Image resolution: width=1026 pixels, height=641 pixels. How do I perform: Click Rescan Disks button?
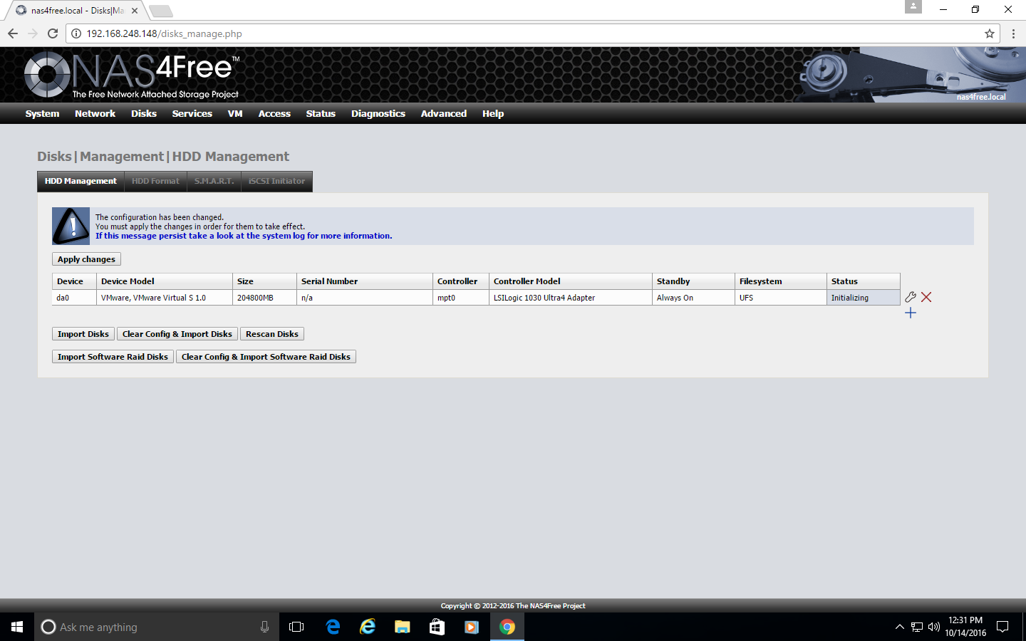271,334
